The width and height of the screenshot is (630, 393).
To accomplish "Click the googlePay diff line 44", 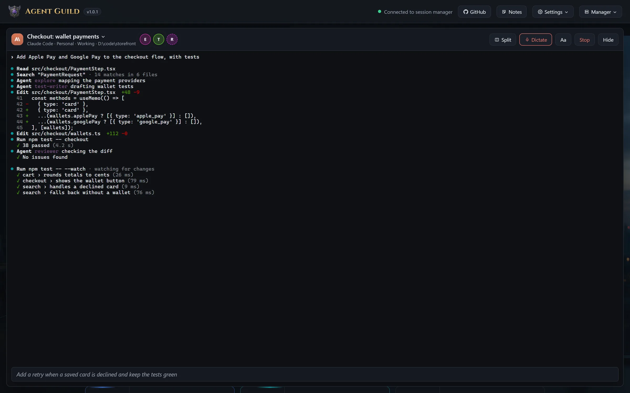I will coord(109,122).
